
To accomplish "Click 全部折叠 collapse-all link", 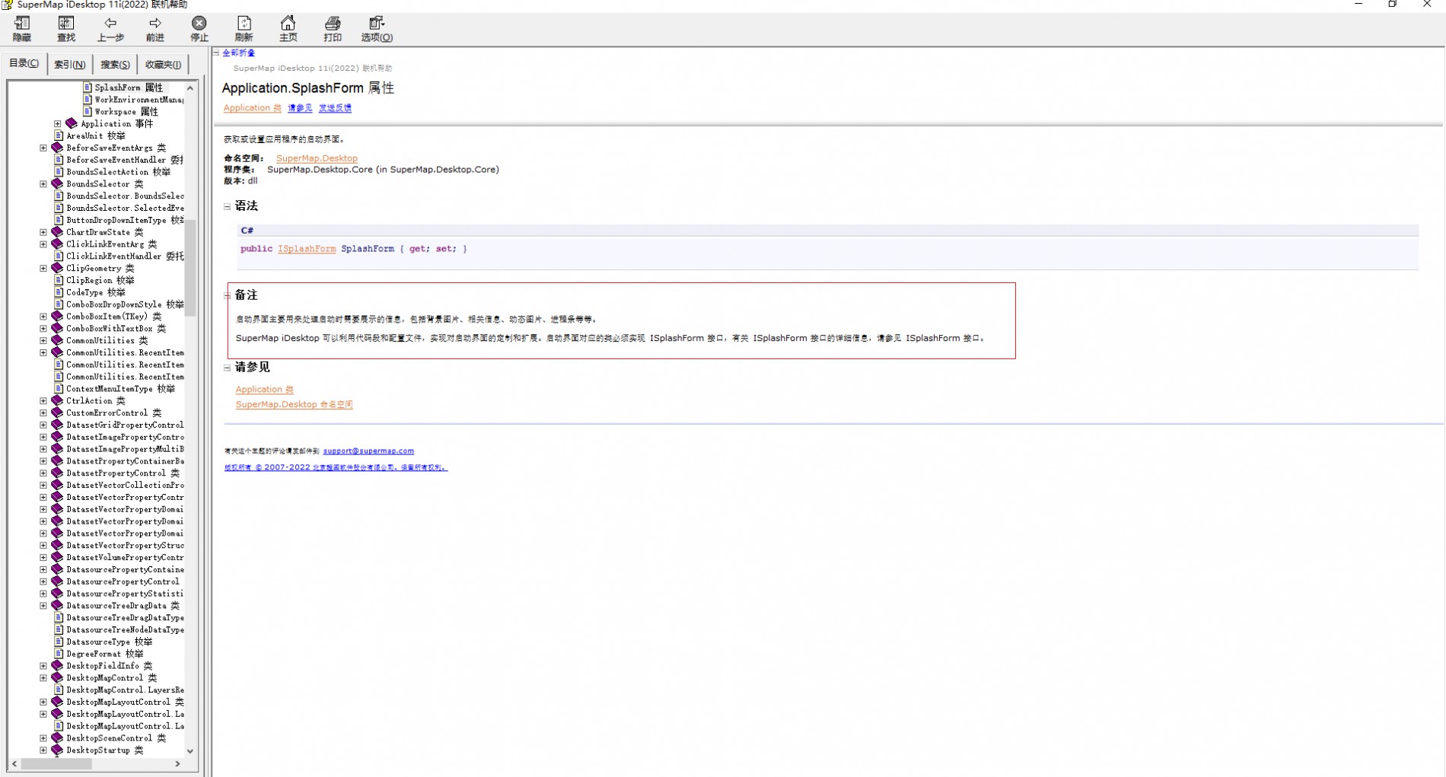I will click(239, 53).
